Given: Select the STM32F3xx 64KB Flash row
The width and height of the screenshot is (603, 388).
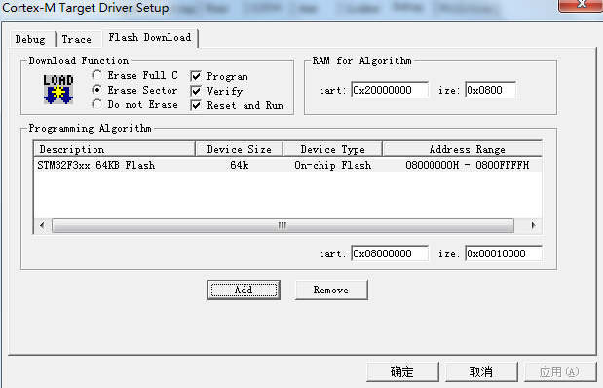Looking at the screenshot, I should 287,165.
